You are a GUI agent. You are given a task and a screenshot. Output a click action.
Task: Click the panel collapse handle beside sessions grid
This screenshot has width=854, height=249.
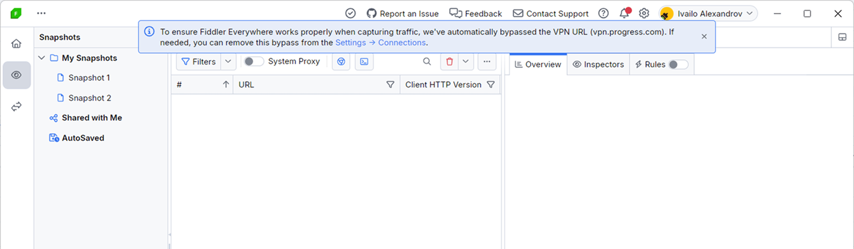pyautogui.click(x=170, y=235)
